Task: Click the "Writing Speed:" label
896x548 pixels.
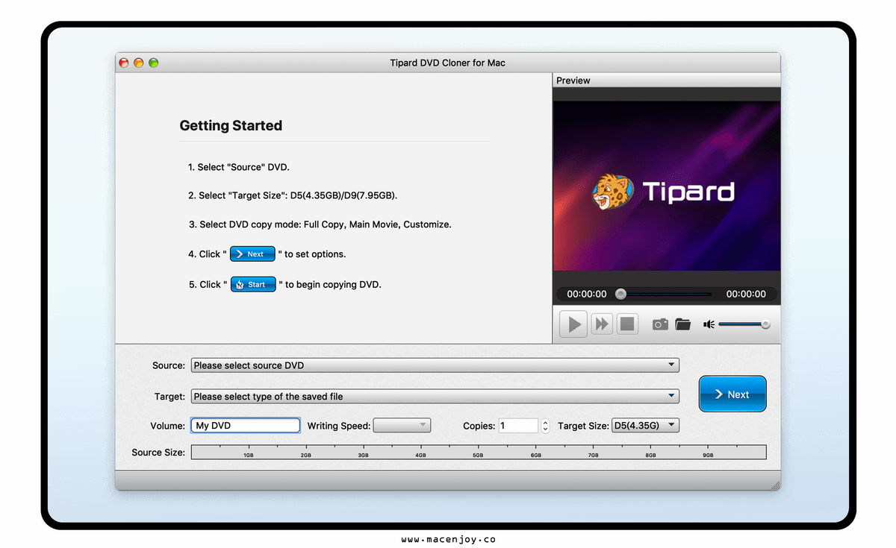Action: [x=339, y=426]
